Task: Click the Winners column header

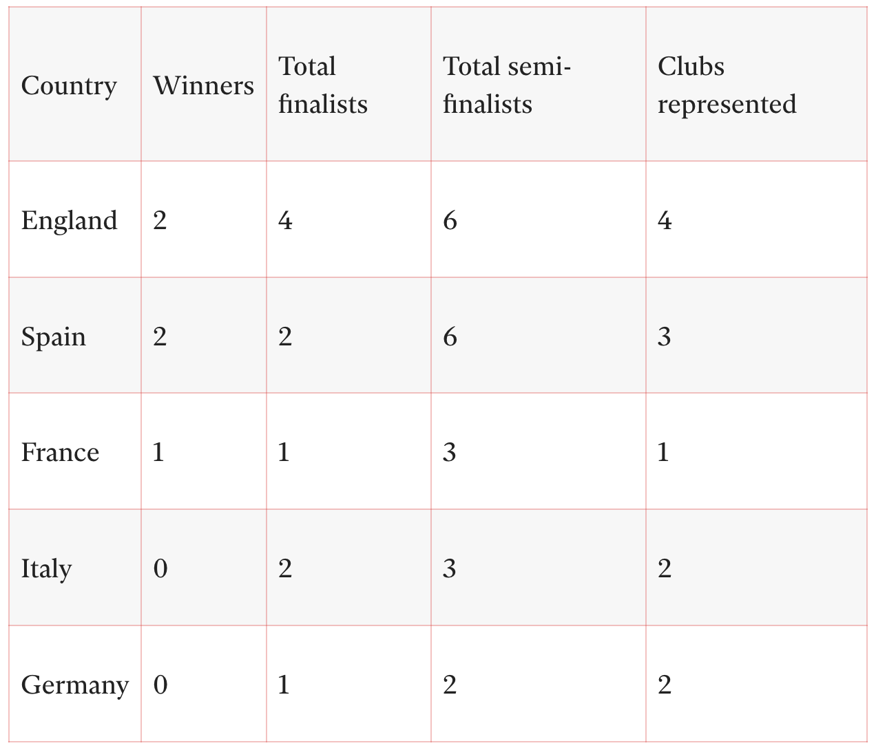Action: click(203, 86)
